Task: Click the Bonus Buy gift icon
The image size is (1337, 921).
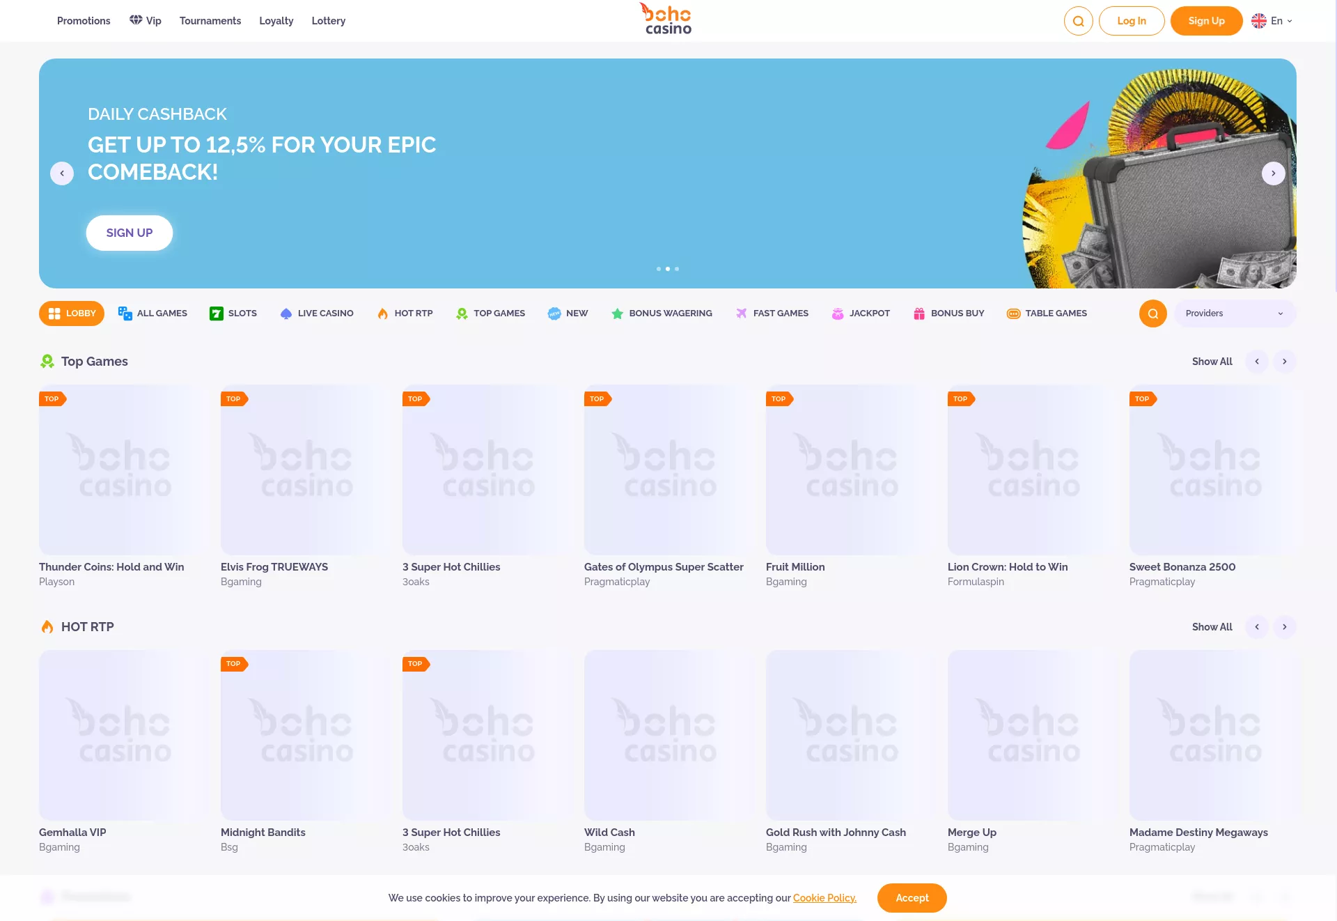Action: coord(919,314)
